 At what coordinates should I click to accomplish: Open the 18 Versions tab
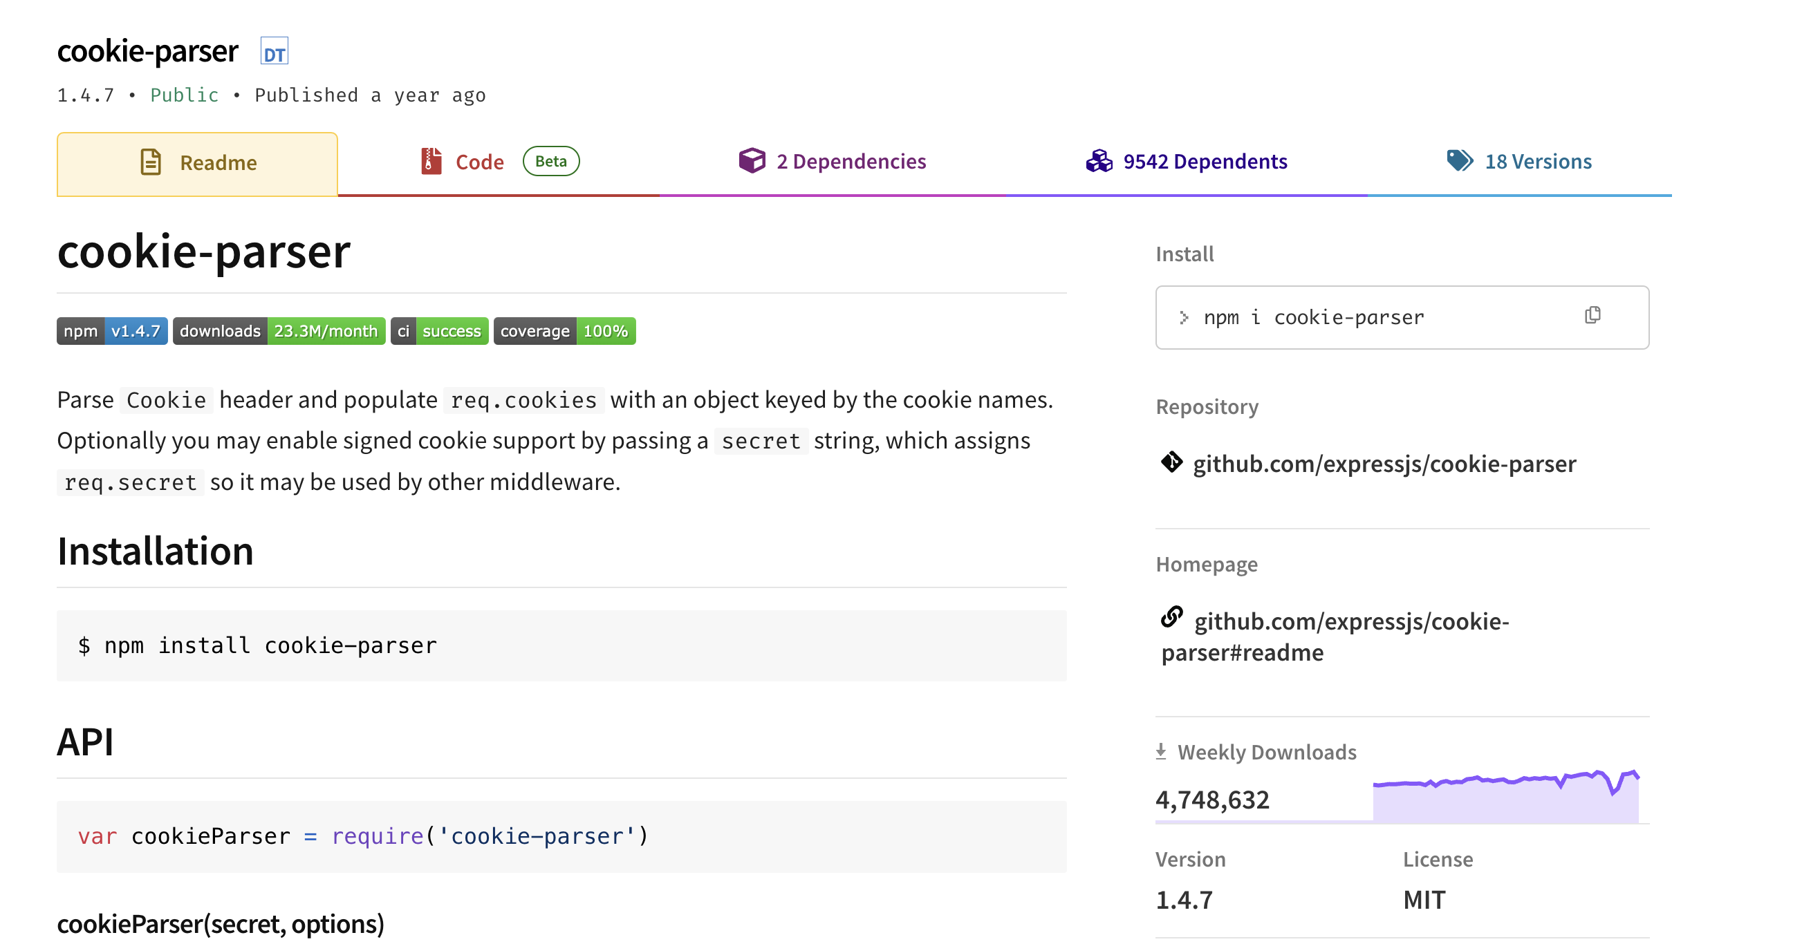[1538, 162]
